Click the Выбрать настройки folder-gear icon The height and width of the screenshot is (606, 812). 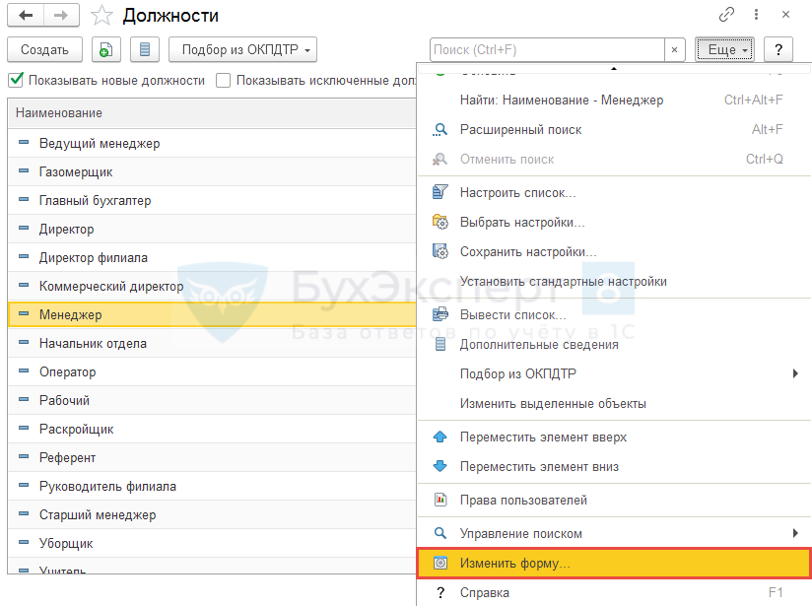[440, 222]
